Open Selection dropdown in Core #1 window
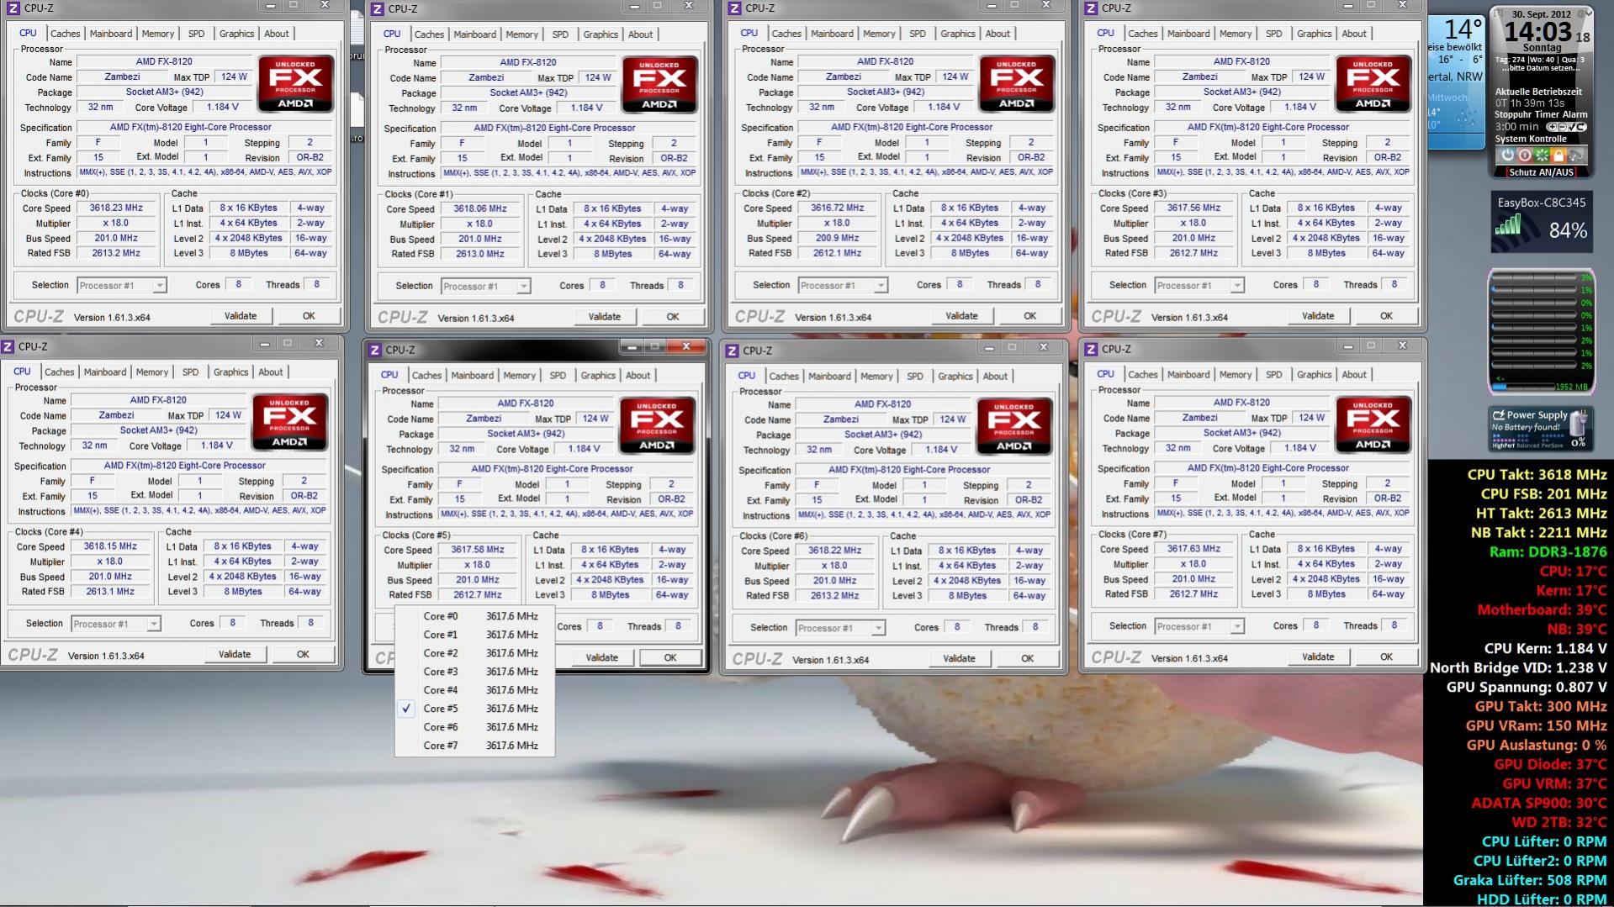The height and width of the screenshot is (907, 1614). click(486, 287)
